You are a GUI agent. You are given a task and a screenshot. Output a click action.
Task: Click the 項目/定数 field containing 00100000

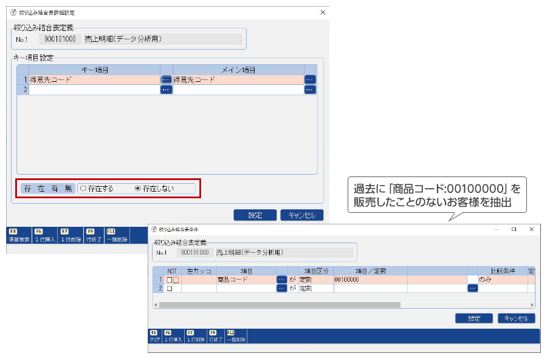tap(370, 280)
